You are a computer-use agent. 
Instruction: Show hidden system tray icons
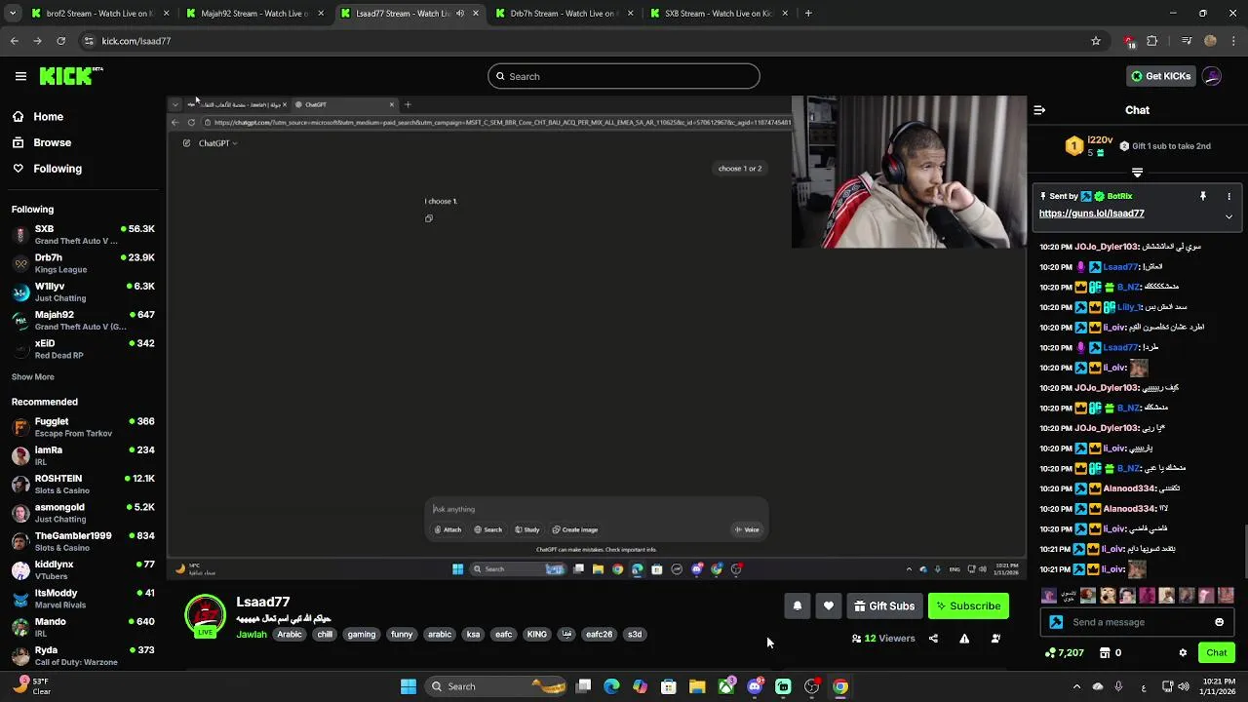click(x=1076, y=686)
